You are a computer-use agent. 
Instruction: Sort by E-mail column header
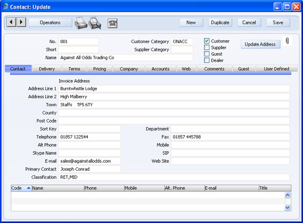click(231, 188)
